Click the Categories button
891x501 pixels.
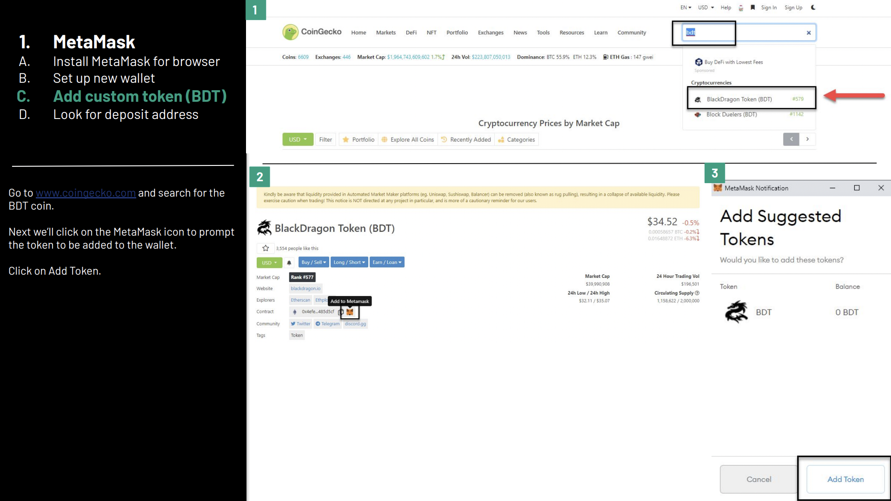pyautogui.click(x=517, y=139)
